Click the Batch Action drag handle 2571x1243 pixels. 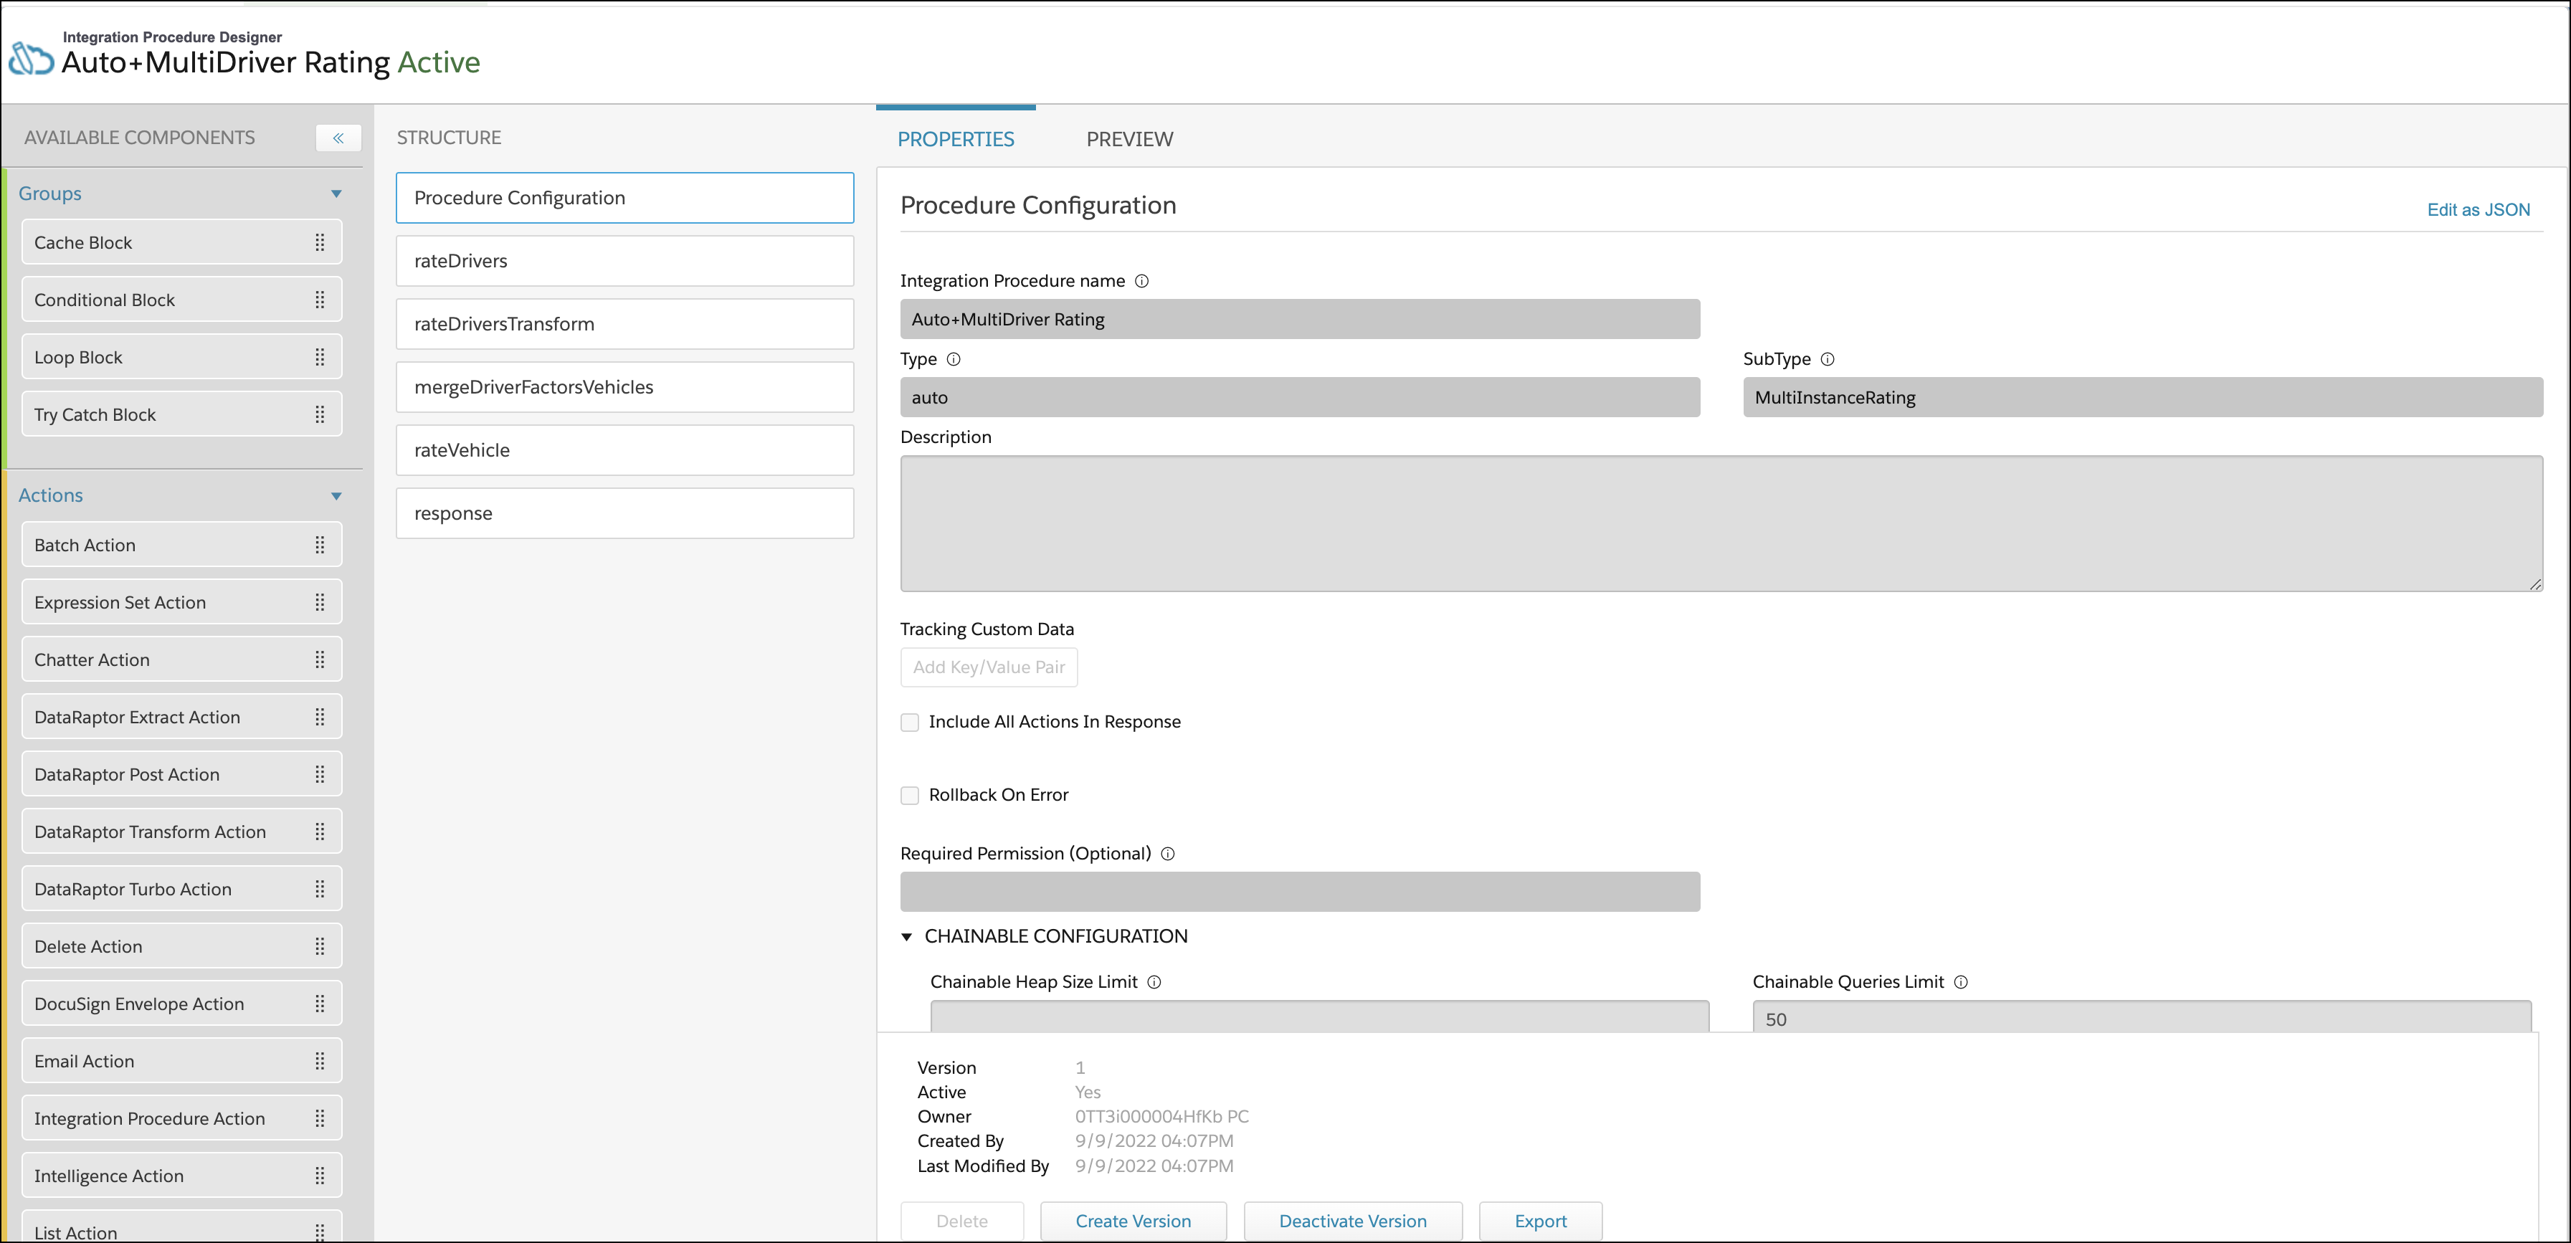point(319,545)
